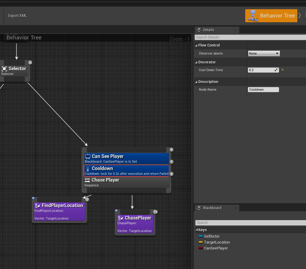Viewport: 306px width, 269px height.
Task: Edit the Node Name field
Action: [x=263, y=89]
